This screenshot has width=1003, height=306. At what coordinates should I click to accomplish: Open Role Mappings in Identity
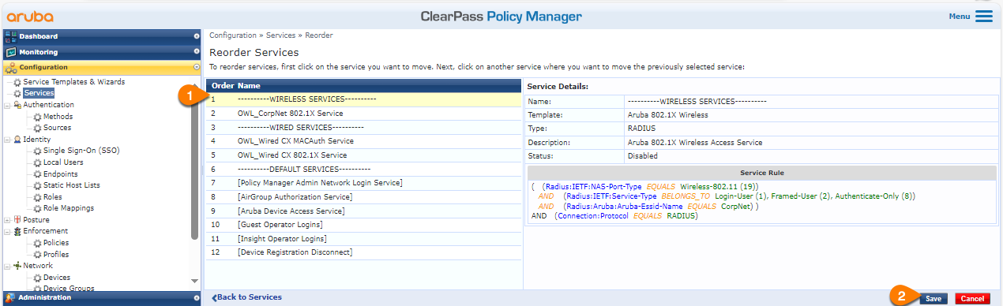tap(69, 208)
